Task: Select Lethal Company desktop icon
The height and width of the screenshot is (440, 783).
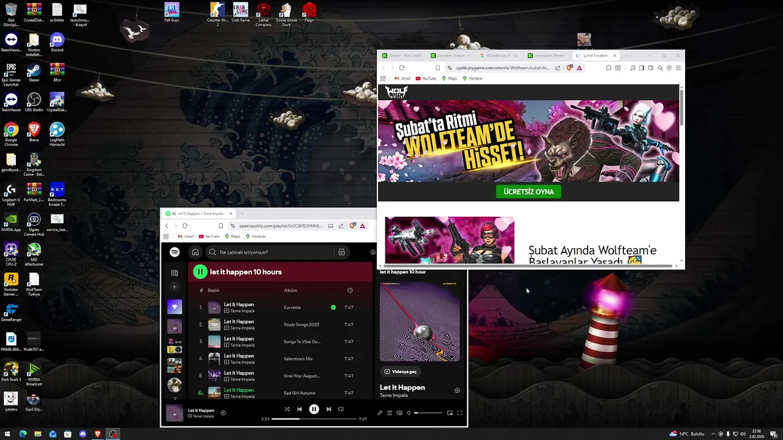Action: (264, 15)
